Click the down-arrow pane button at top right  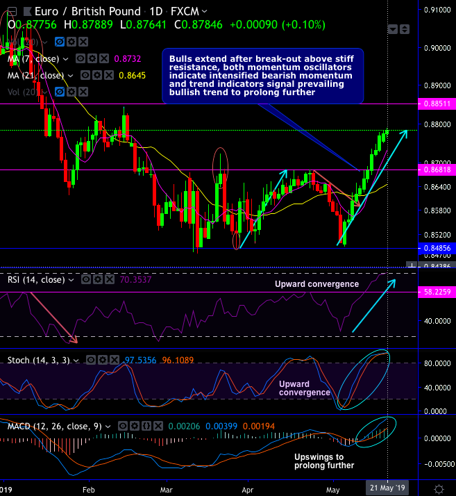point(393,29)
